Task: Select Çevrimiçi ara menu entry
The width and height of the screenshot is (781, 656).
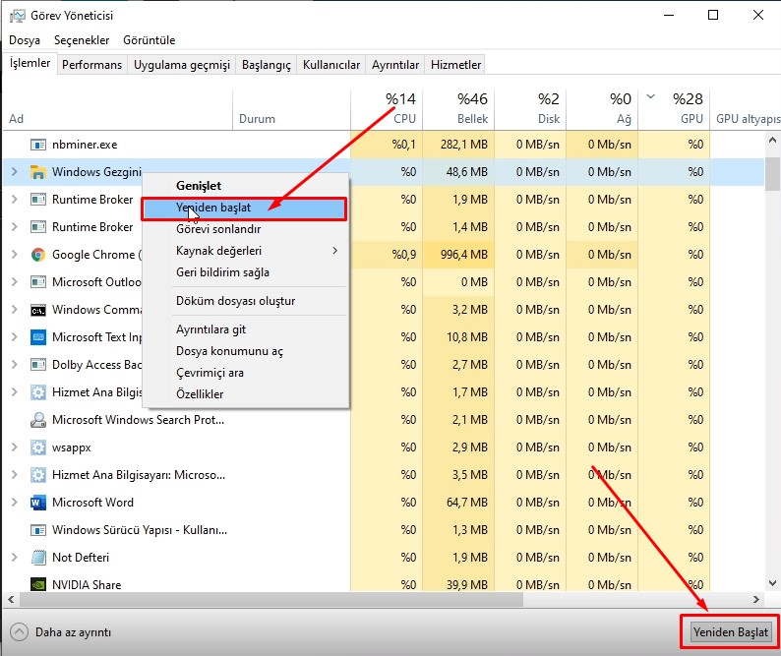Action: pos(246,373)
